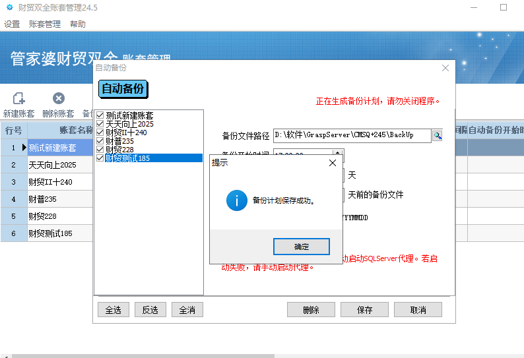Increase backup start time with up spinner
The image size is (524, 358).
click(x=337, y=152)
